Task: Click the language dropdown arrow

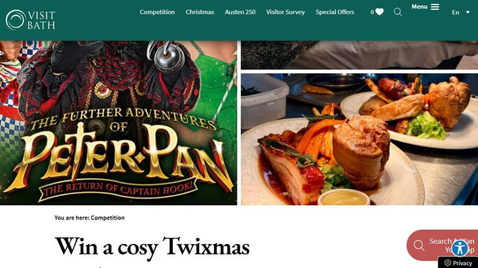Action: click(468, 12)
